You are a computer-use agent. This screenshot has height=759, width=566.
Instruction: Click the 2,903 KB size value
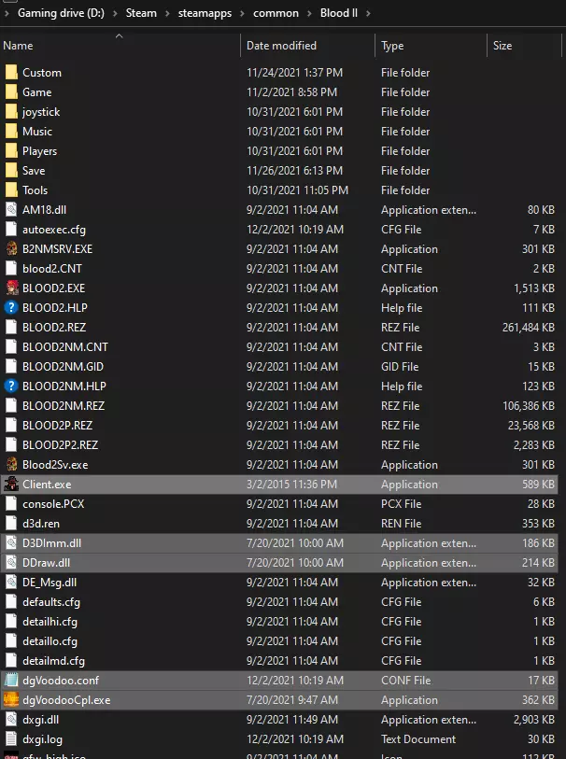(x=534, y=719)
